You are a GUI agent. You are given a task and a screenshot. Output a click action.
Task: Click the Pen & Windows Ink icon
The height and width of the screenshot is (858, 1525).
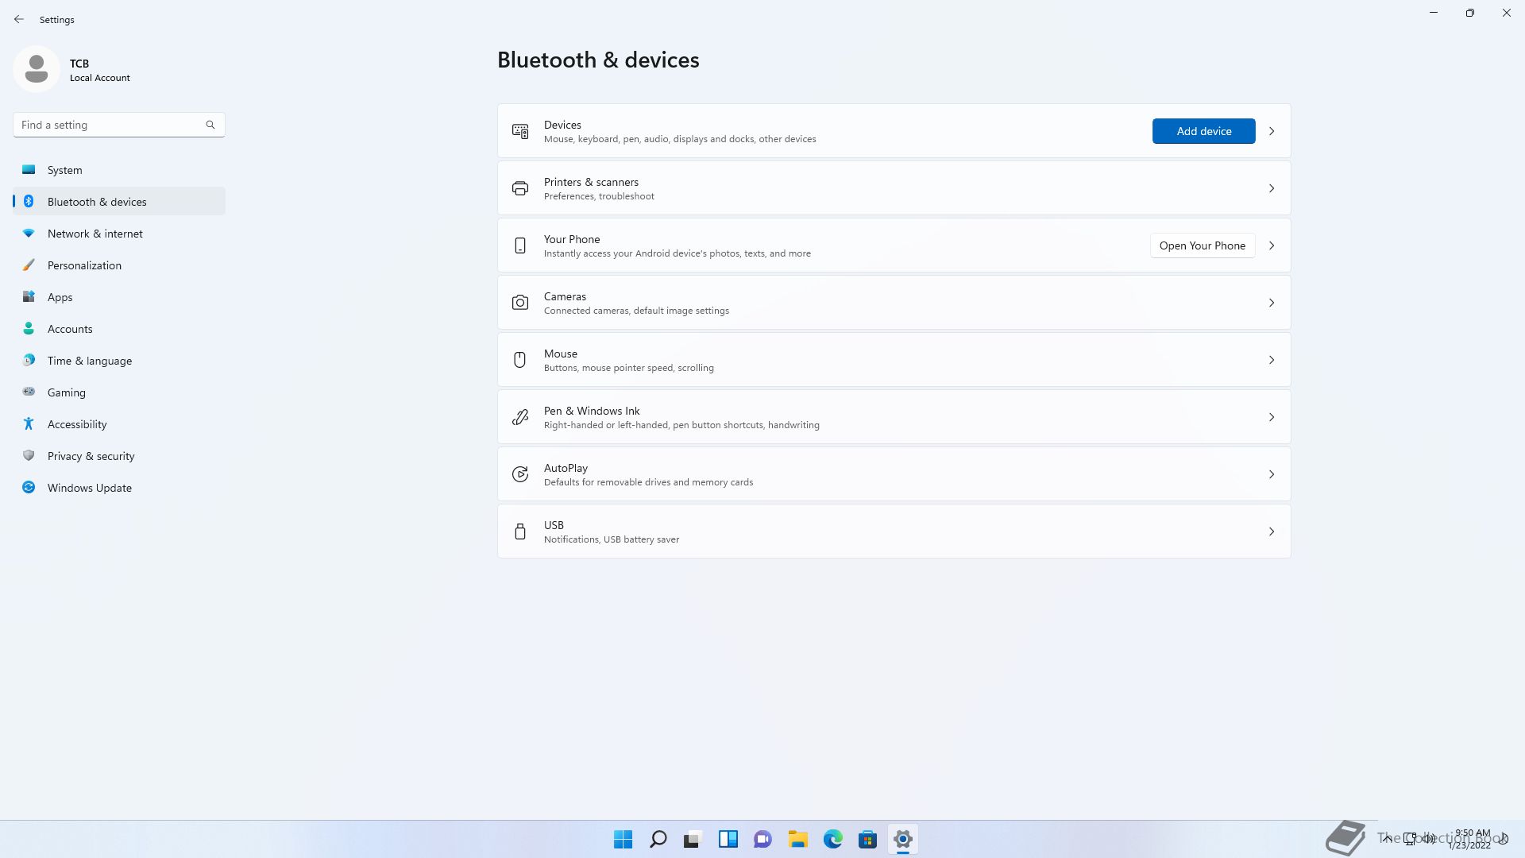pos(520,417)
